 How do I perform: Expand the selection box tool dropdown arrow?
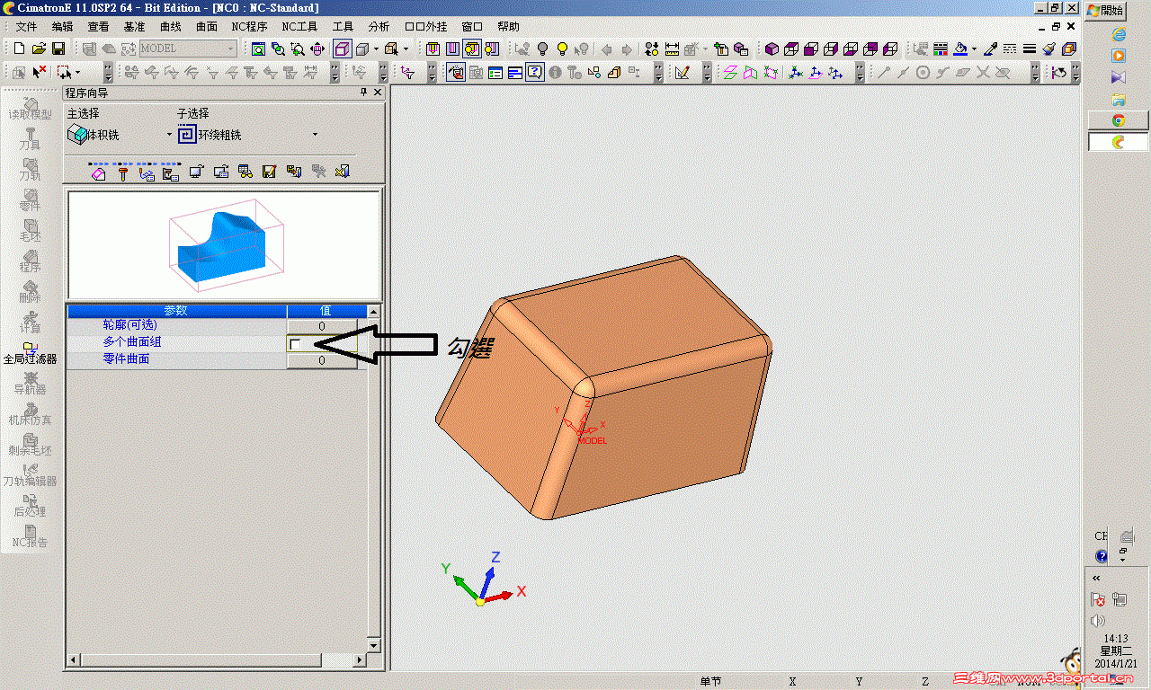click(77, 72)
